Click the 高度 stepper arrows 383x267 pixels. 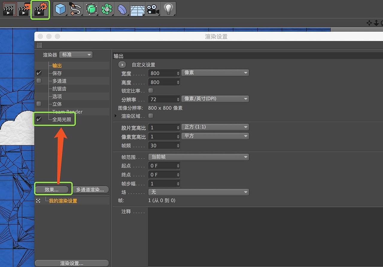coord(178,82)
